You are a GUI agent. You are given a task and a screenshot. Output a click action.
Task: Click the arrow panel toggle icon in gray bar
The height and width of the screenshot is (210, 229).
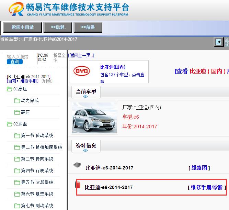point(219,42)
